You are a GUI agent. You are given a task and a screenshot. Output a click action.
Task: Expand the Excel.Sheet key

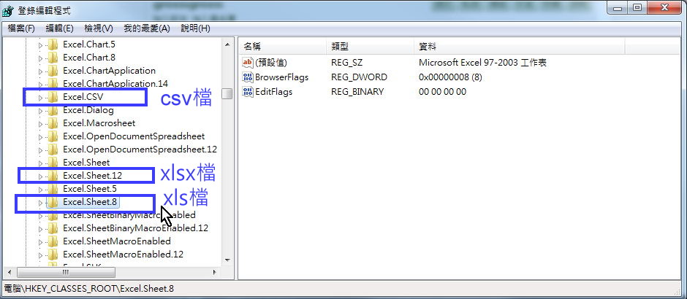[x=41, y=163]
